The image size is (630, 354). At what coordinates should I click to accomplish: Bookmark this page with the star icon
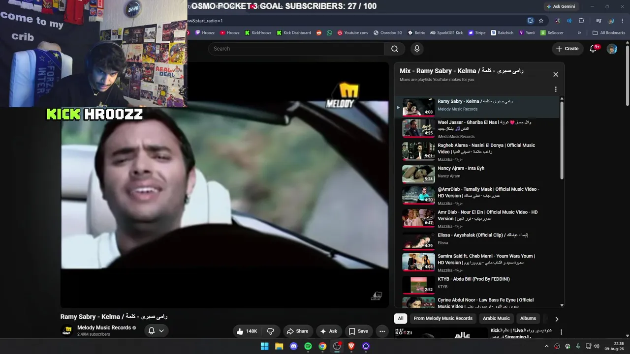point(541,21)
